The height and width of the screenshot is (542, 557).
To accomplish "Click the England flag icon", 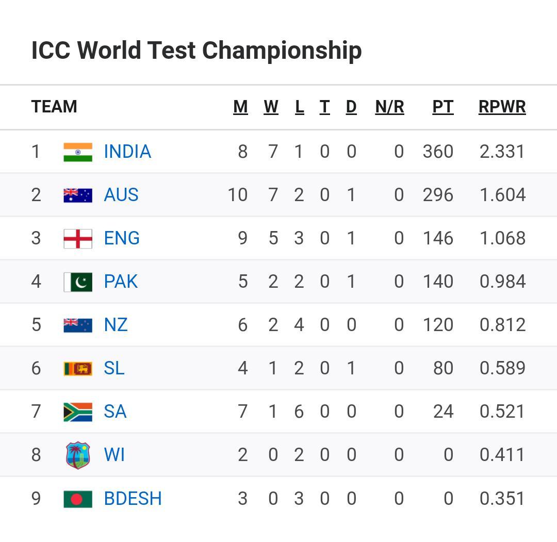I will click(x=78, y=238).
